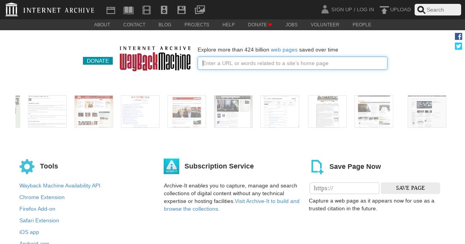Open the BLOG menu item
465x244 pixels.
coord(165,25)
